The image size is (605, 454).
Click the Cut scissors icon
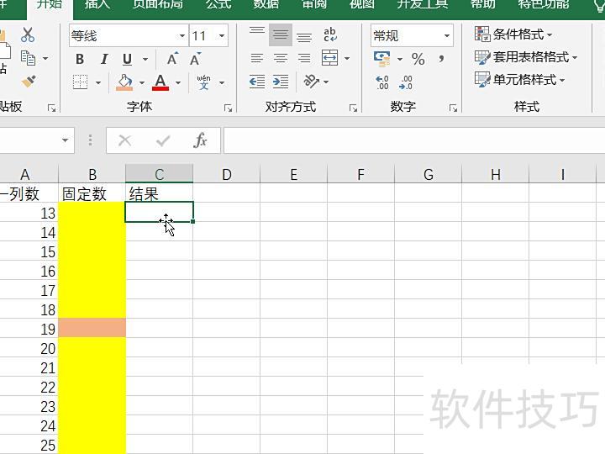(28, 34)
